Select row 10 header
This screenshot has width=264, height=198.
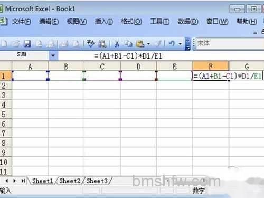click(x=6, y=162)
